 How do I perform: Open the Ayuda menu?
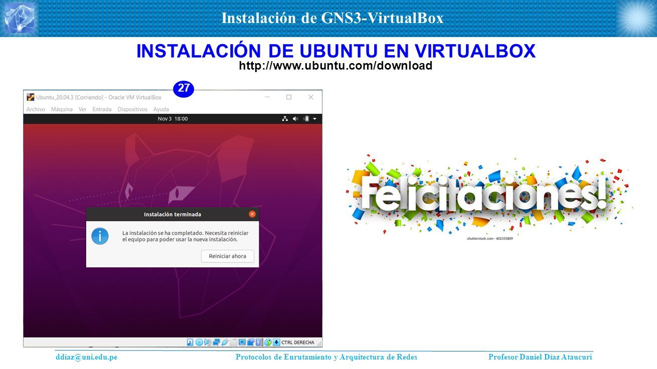point(161,109)
